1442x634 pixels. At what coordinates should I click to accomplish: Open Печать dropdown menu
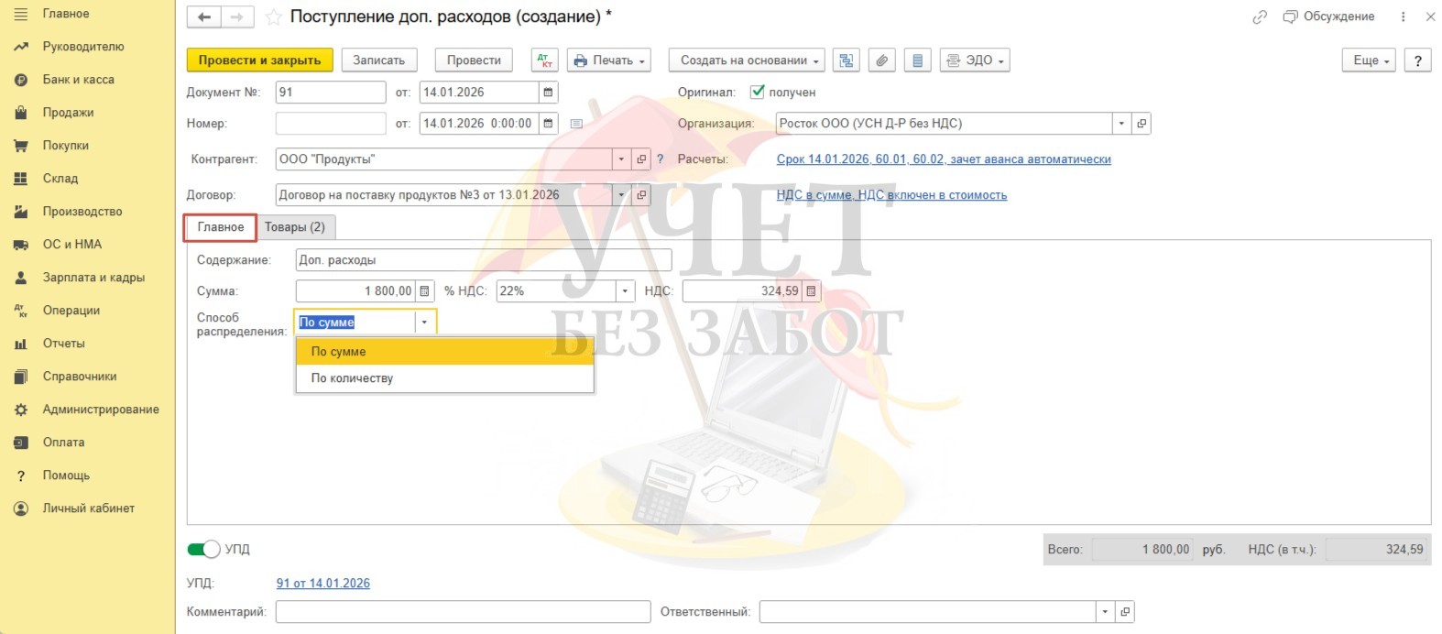click(x=609, y=60)
